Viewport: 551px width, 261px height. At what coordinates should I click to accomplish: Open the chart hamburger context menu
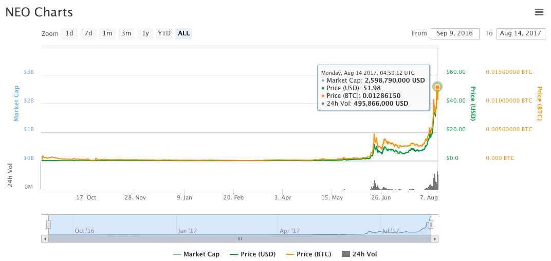pos(539,12)
